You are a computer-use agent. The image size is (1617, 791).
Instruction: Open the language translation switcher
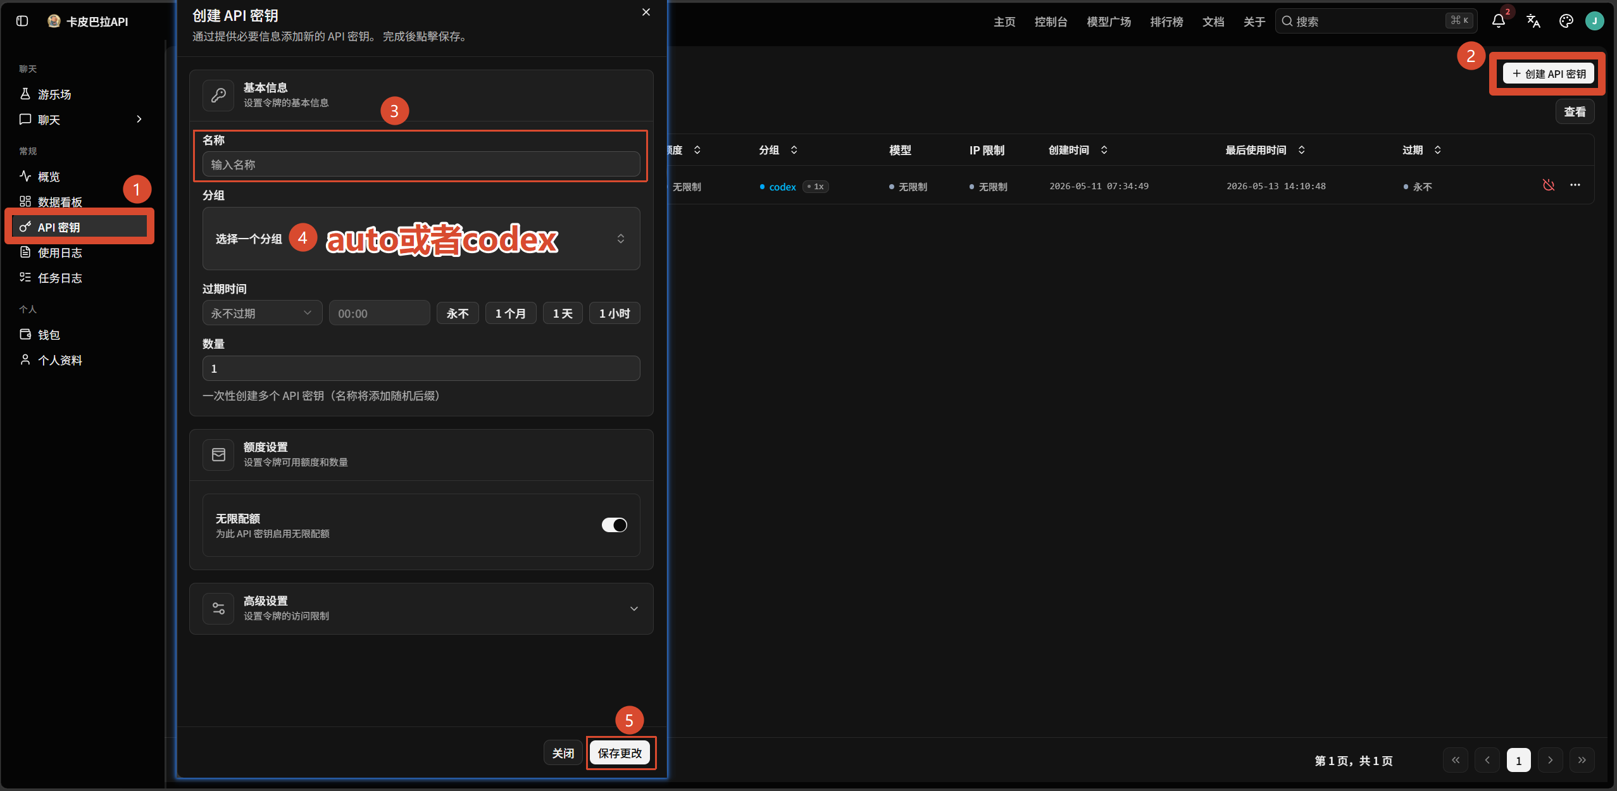(x=1533, y=21)
